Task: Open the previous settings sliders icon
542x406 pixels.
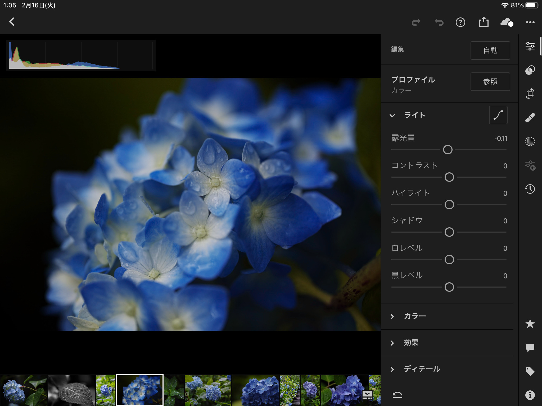Action: [x=530, y=165]
